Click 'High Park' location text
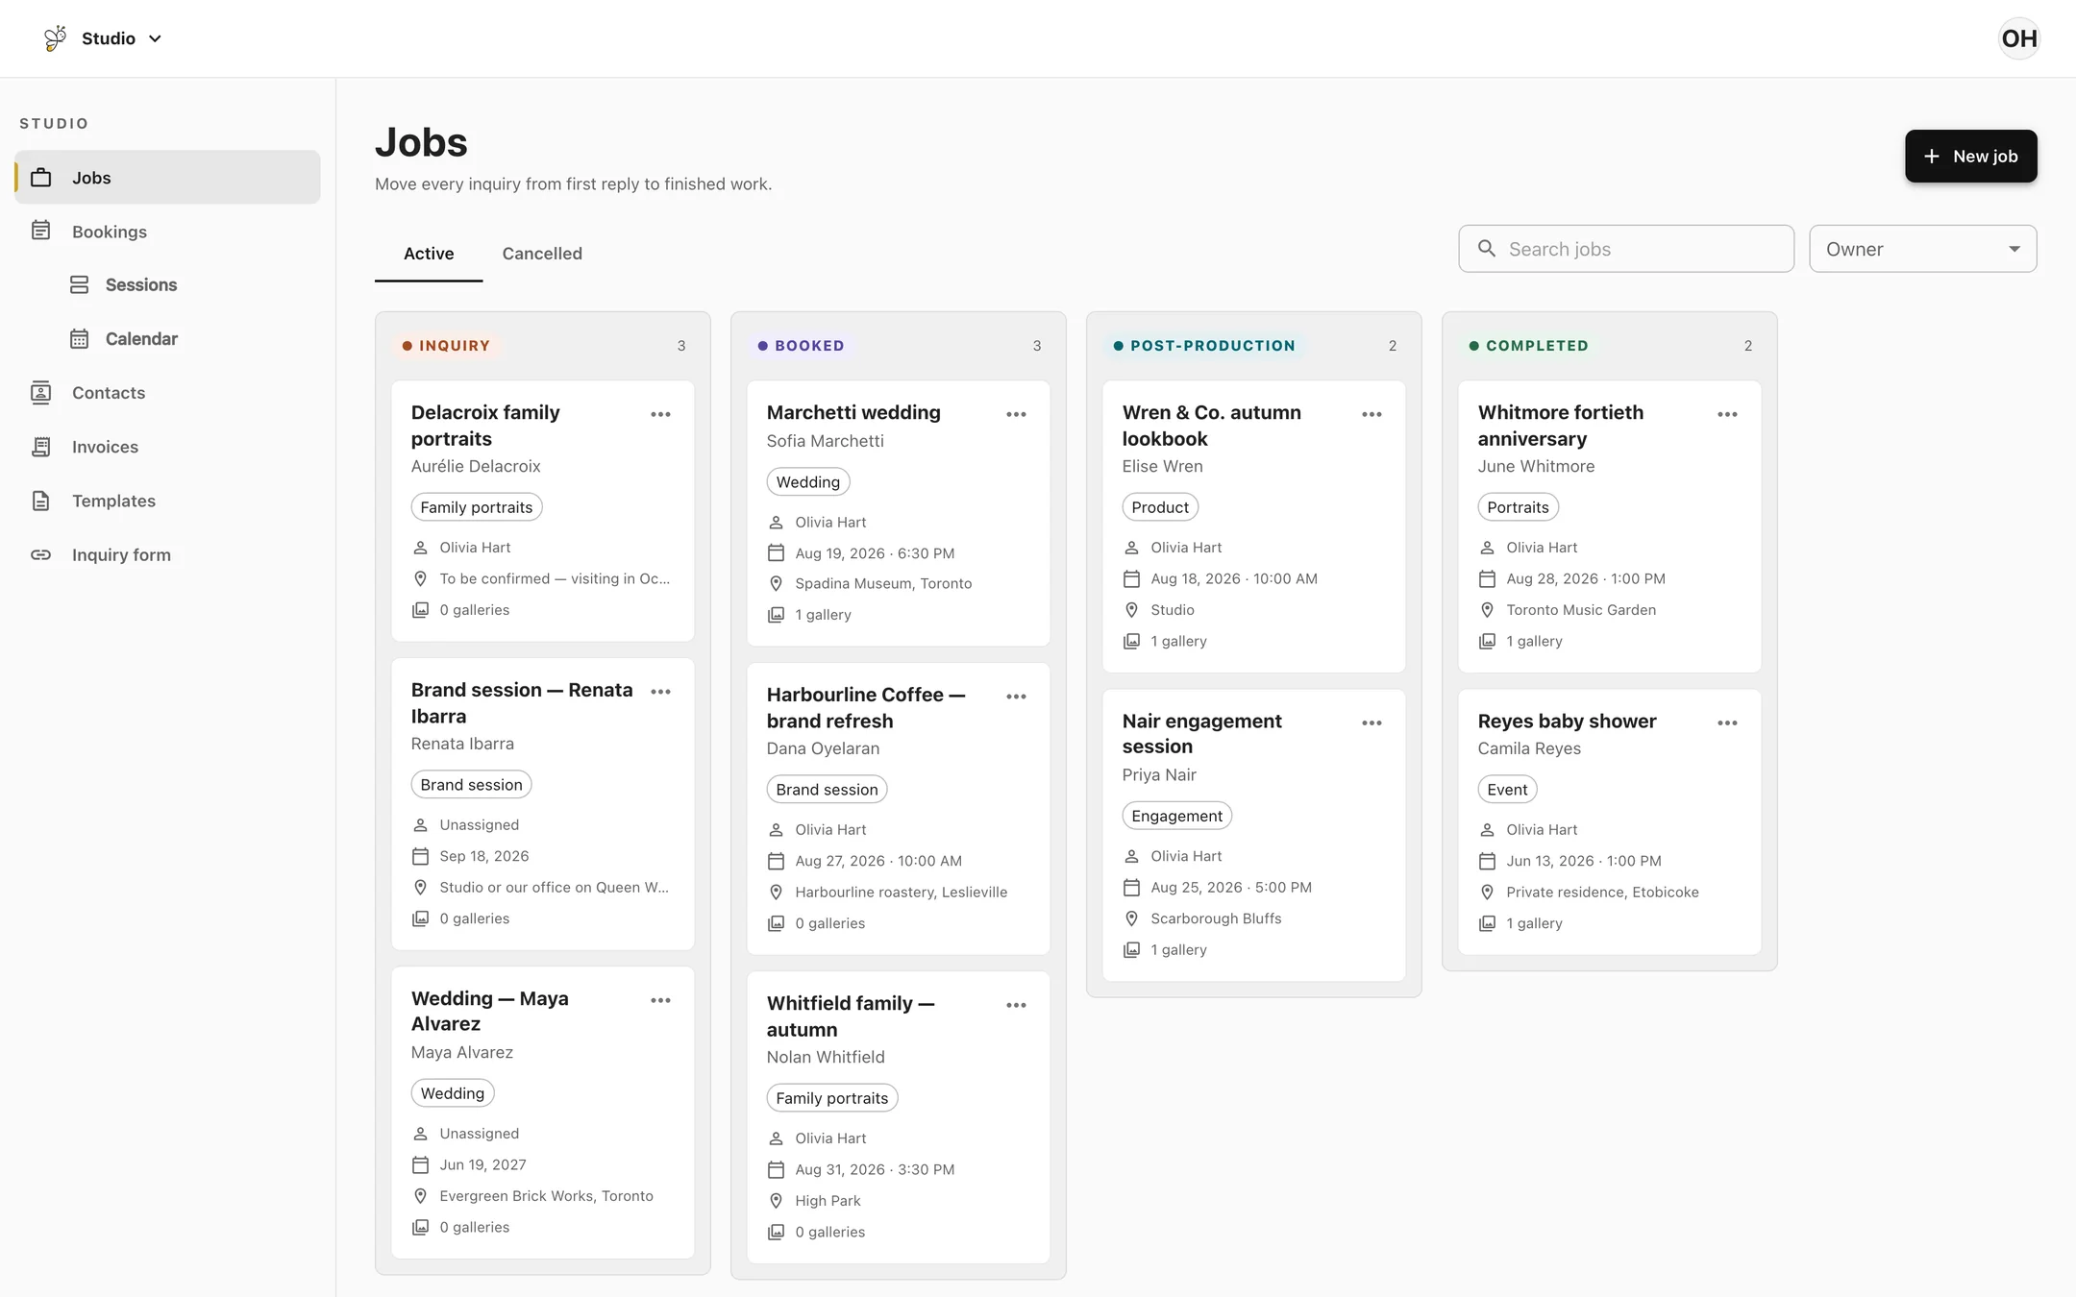 coord(828,1201)
